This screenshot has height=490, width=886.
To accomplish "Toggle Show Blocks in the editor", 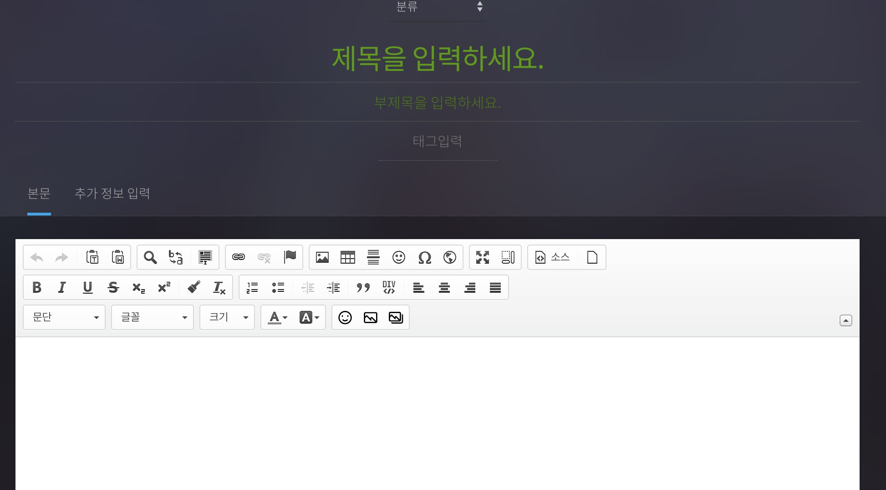I will (x=508, y=257).
